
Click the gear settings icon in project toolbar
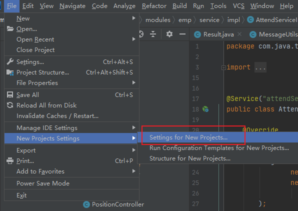coord(169,34)
